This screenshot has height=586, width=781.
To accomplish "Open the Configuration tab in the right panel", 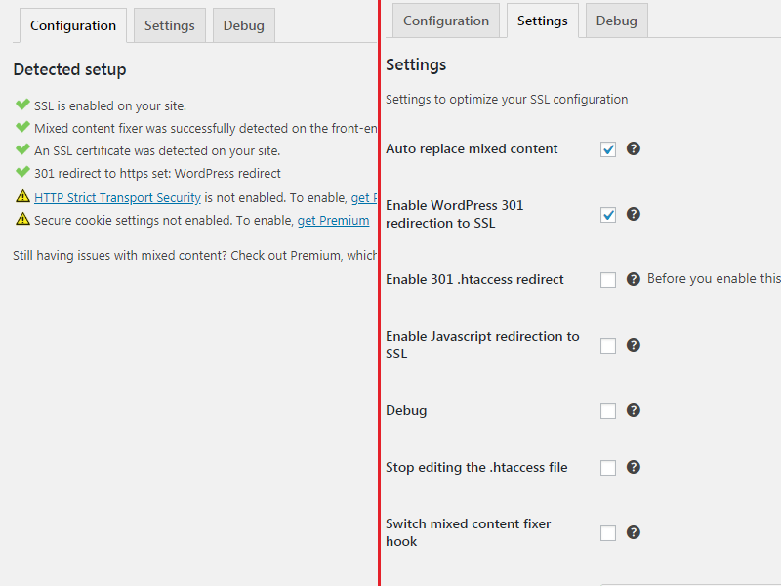I will 445,20.
